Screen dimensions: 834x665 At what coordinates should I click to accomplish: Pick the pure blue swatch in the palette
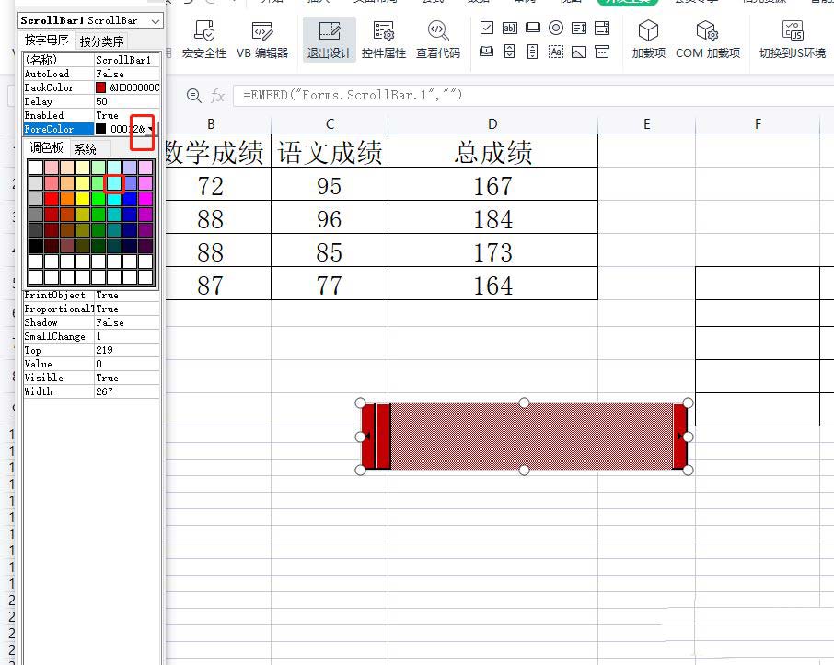click(x=130, y=199)
